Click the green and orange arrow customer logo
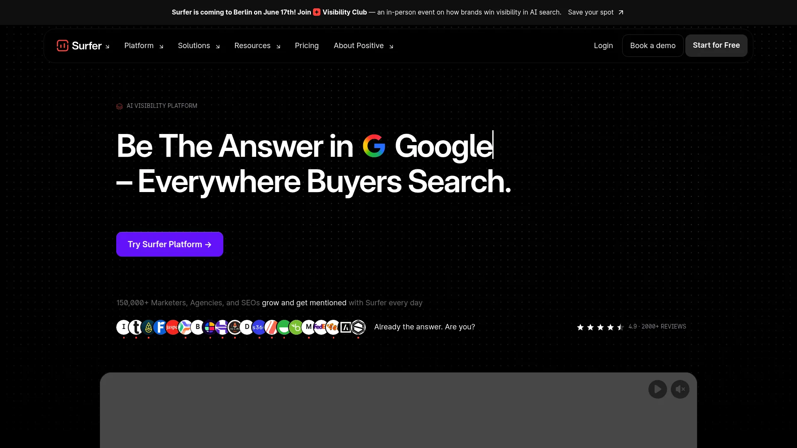This screenshot has width=797, height=448. 185,327
